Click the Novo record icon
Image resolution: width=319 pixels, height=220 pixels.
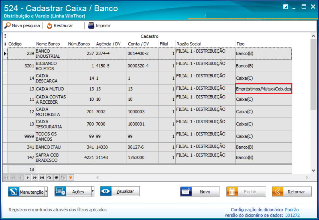[x=186, y=192]
